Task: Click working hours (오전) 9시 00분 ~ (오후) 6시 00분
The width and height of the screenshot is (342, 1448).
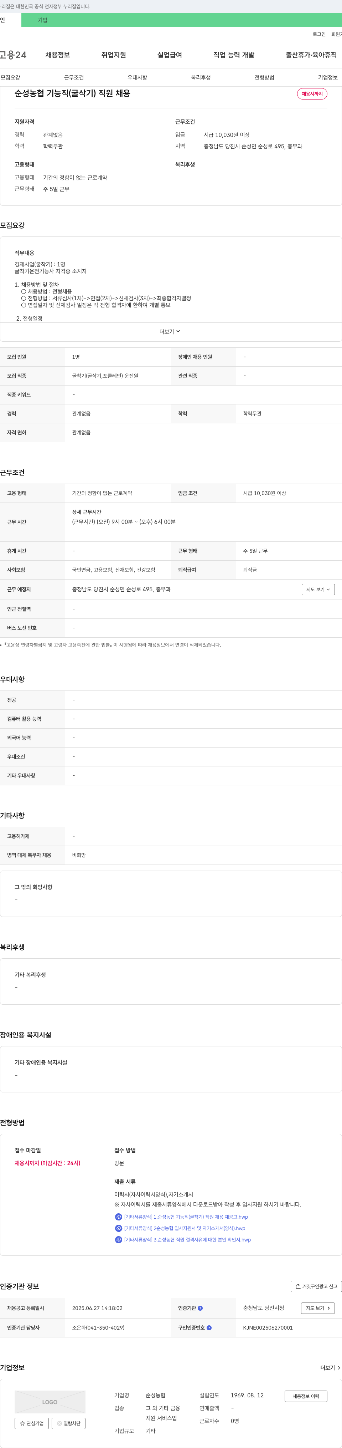Action: (x=124, y=522)
